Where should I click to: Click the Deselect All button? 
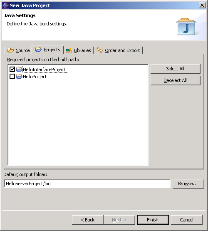[175, 80]
